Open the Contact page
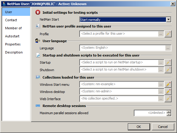This screenshot has width=177, height=133. coord(16,20)
